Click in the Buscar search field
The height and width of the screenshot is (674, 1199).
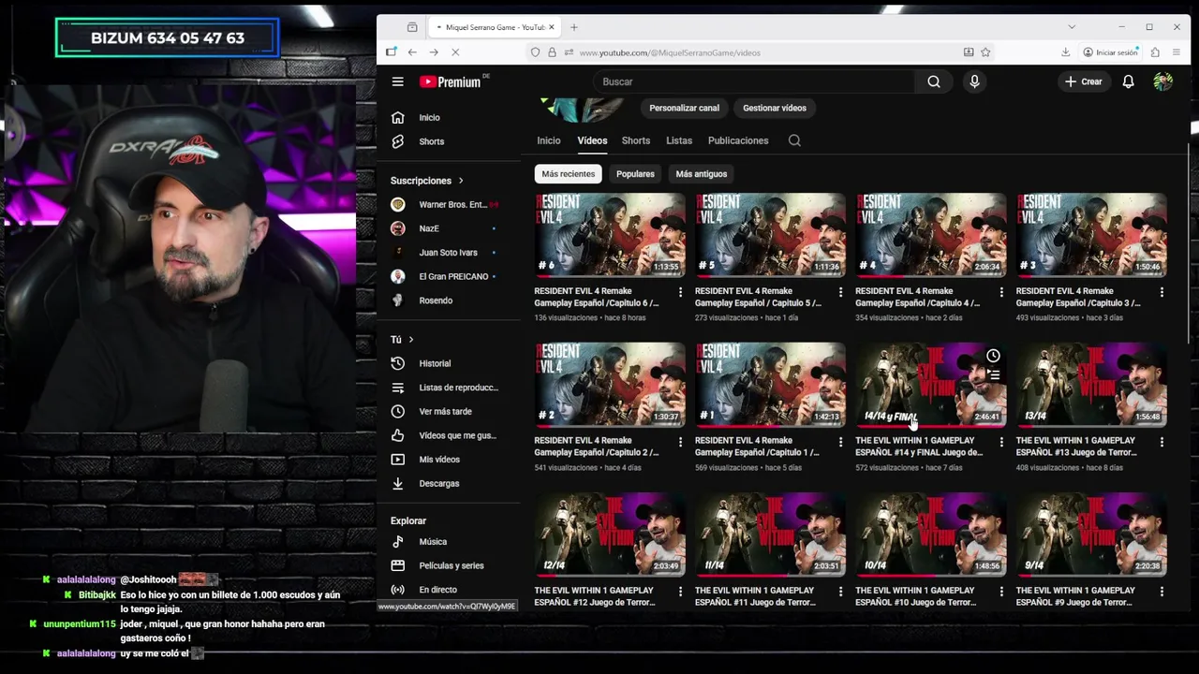(x=754, y=81)
